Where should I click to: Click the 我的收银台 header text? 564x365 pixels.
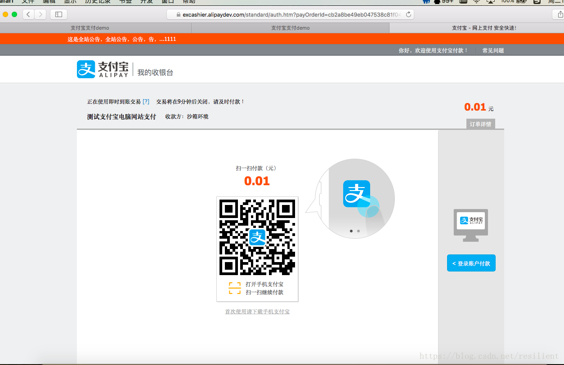pos(155,72)
